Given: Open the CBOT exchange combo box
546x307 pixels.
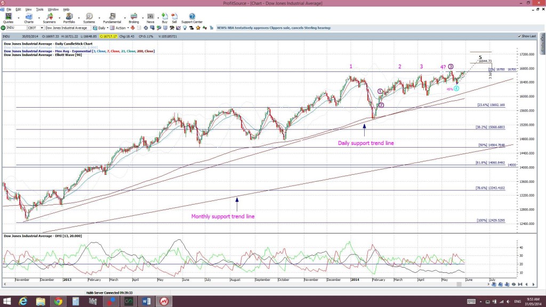Looking at the screenshot, I should [36, 28].
